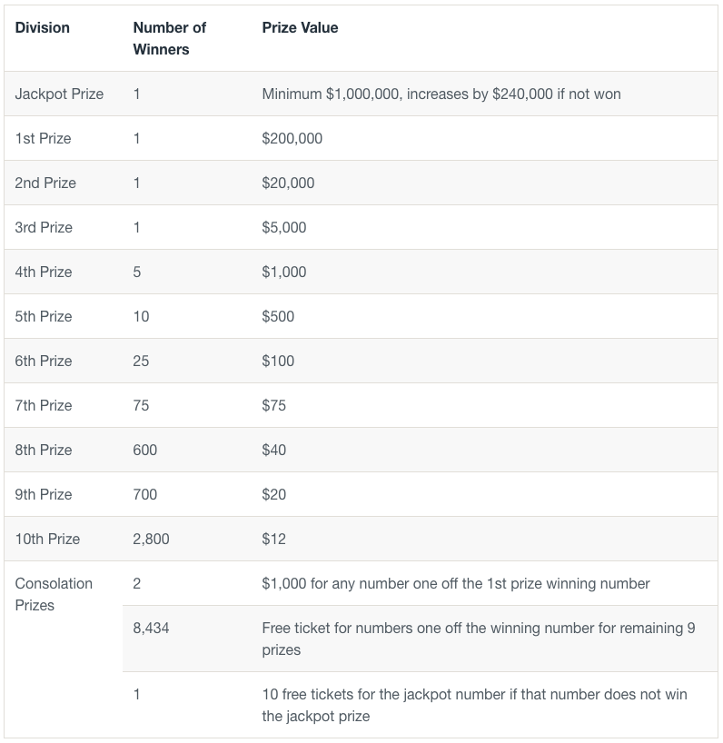The width and height of the screenshot is (723, 743).
Task: Click the Minimum $1,000,000 jackpot description
Action: [x=441, y=94]
